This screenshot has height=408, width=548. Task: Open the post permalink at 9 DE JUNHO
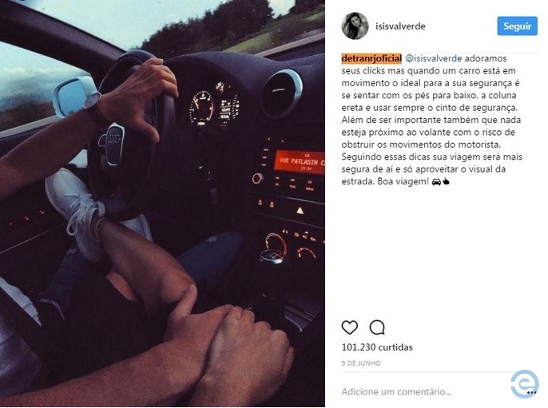[x=361, y=363]
